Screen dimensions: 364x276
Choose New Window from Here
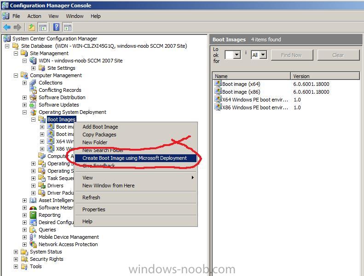(136, 186)
